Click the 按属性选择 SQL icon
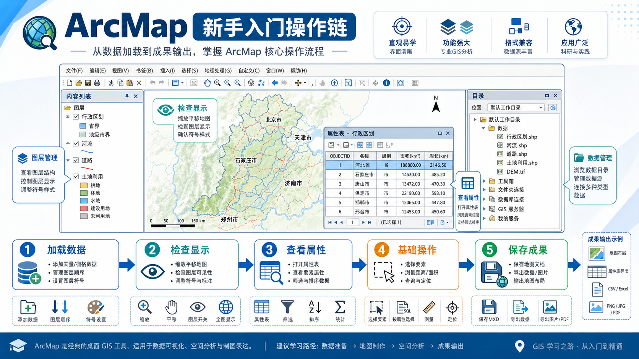Viewport: 639px width, 359px height. 403,307
